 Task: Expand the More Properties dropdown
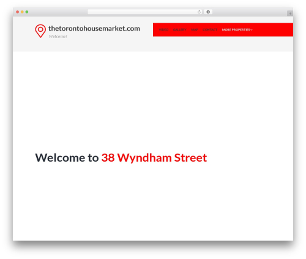point(237,30)
